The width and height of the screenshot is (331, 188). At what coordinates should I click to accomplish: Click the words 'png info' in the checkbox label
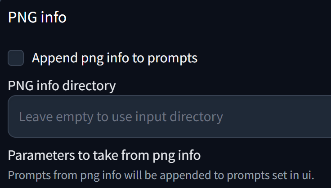coord(105,58)
